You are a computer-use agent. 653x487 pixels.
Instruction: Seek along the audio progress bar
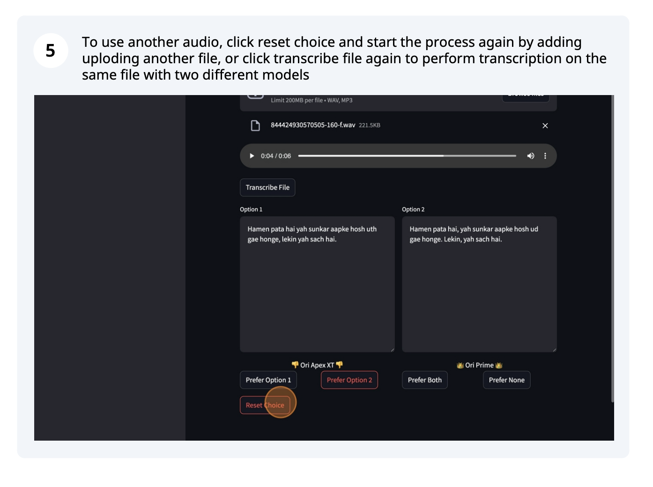[x=407, y=156]
